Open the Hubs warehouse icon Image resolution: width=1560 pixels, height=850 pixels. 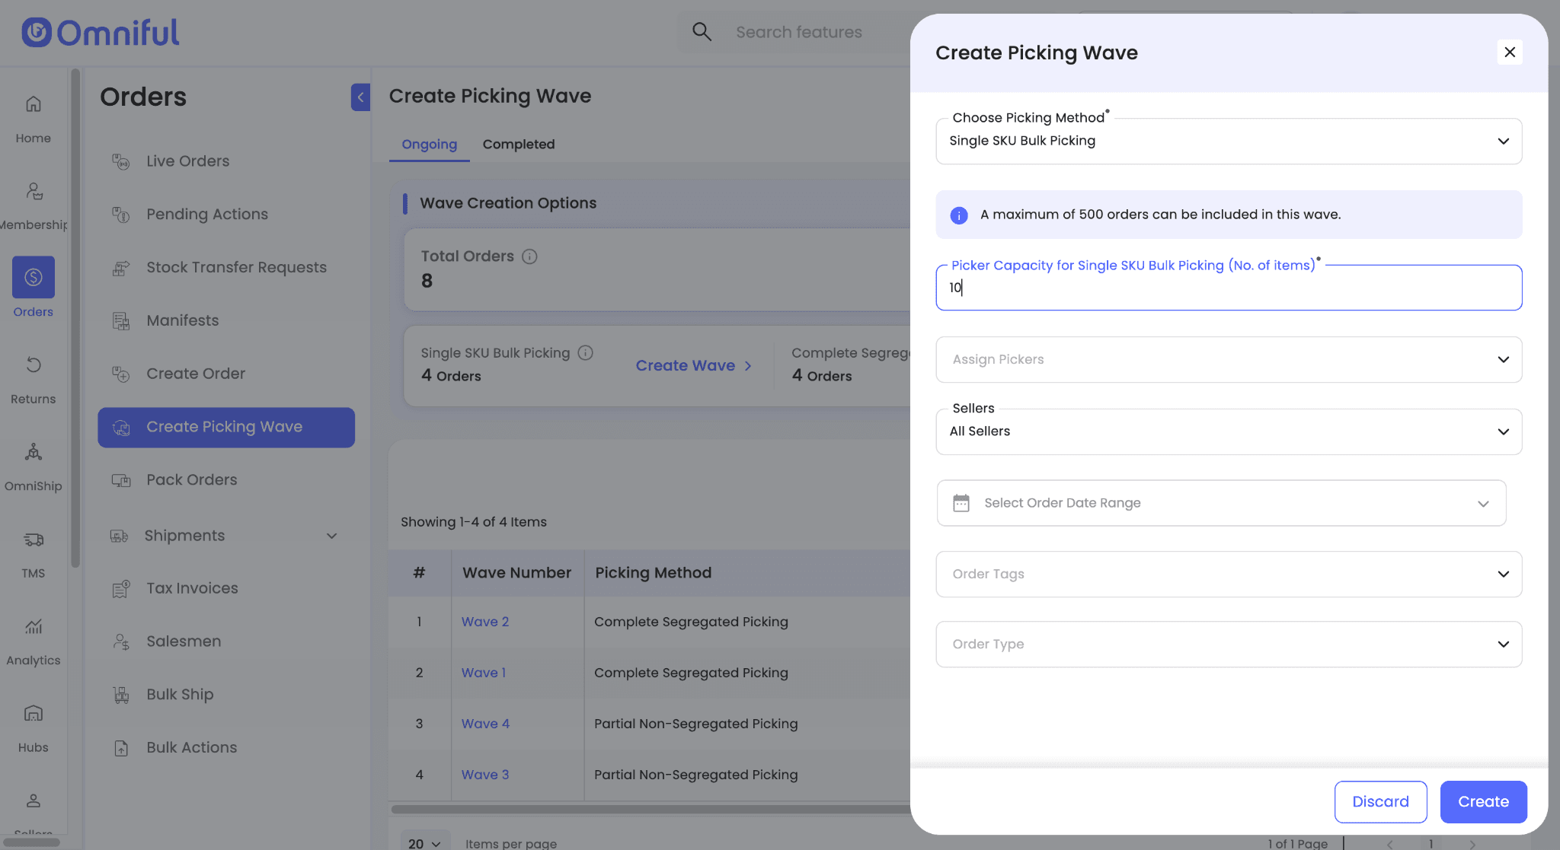(x=33, y=714)
